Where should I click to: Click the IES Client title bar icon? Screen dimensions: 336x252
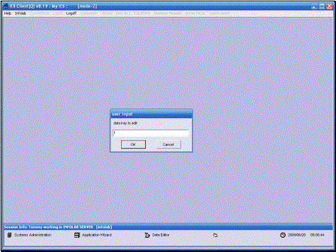[x=6, y=6]
